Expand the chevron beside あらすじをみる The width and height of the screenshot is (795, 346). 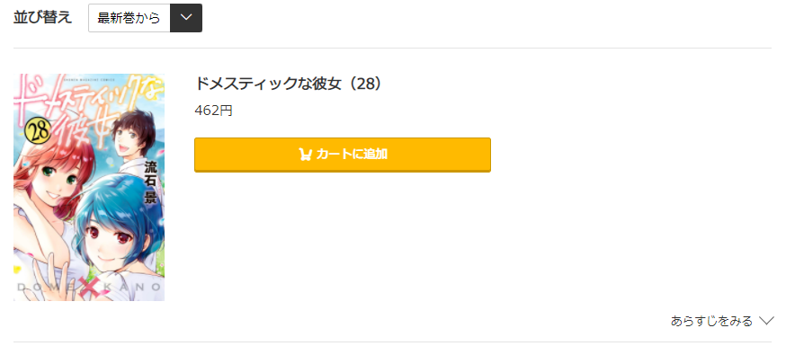click(766, 321)
